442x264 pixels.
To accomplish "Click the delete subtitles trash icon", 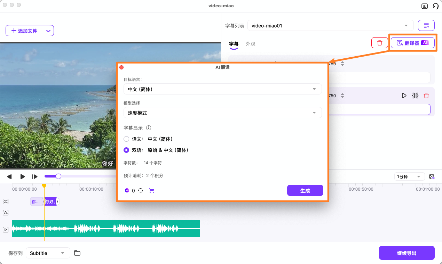I will 379,42.
